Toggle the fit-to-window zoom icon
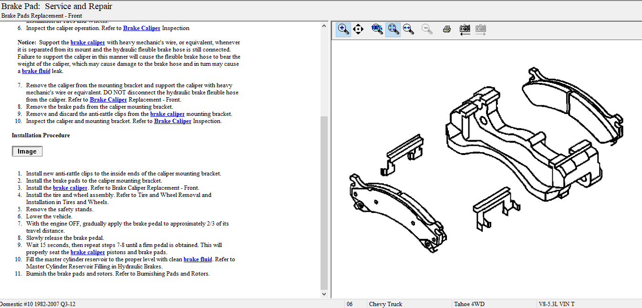The width and height of the screenshot is (642, 308). click(x=393, y=29)
